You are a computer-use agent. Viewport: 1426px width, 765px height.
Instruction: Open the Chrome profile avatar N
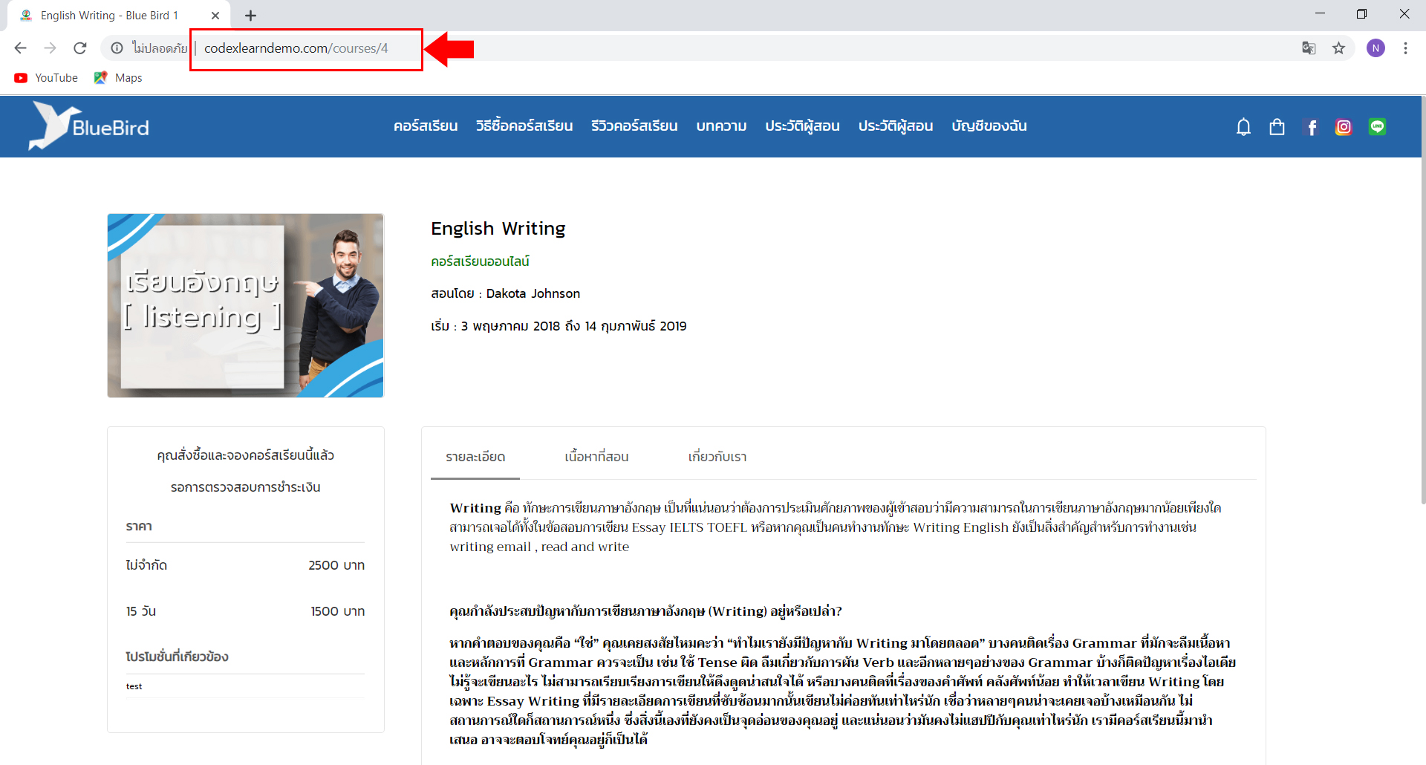point(1375,48)
